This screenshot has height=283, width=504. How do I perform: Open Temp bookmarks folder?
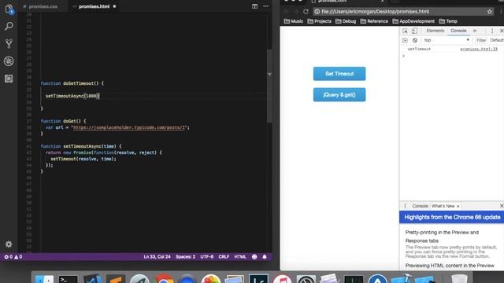pos(448,21)
